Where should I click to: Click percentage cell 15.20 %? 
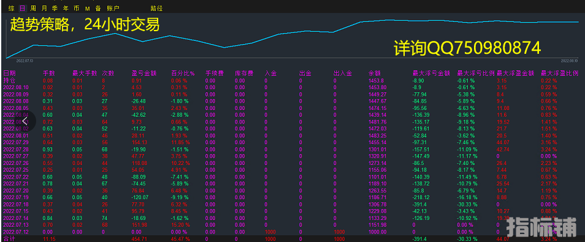click(180, 225)
